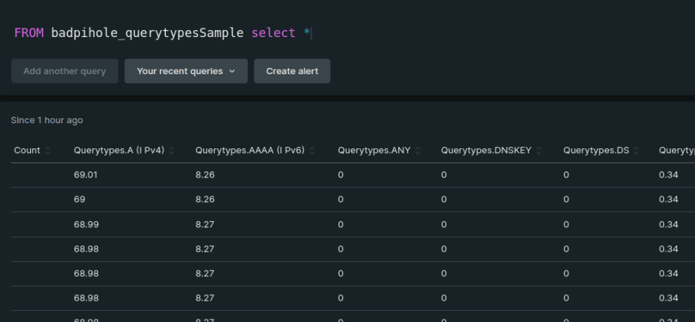Click the select keyword in the query
Image resolution: width=695 pixels, height=322 pixels.
pyautogui.click(x=274, y=33)
